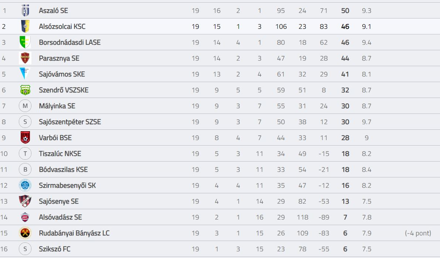
Task: Click the Aszaló SE team crest
Action: click(x=25, y=10)
